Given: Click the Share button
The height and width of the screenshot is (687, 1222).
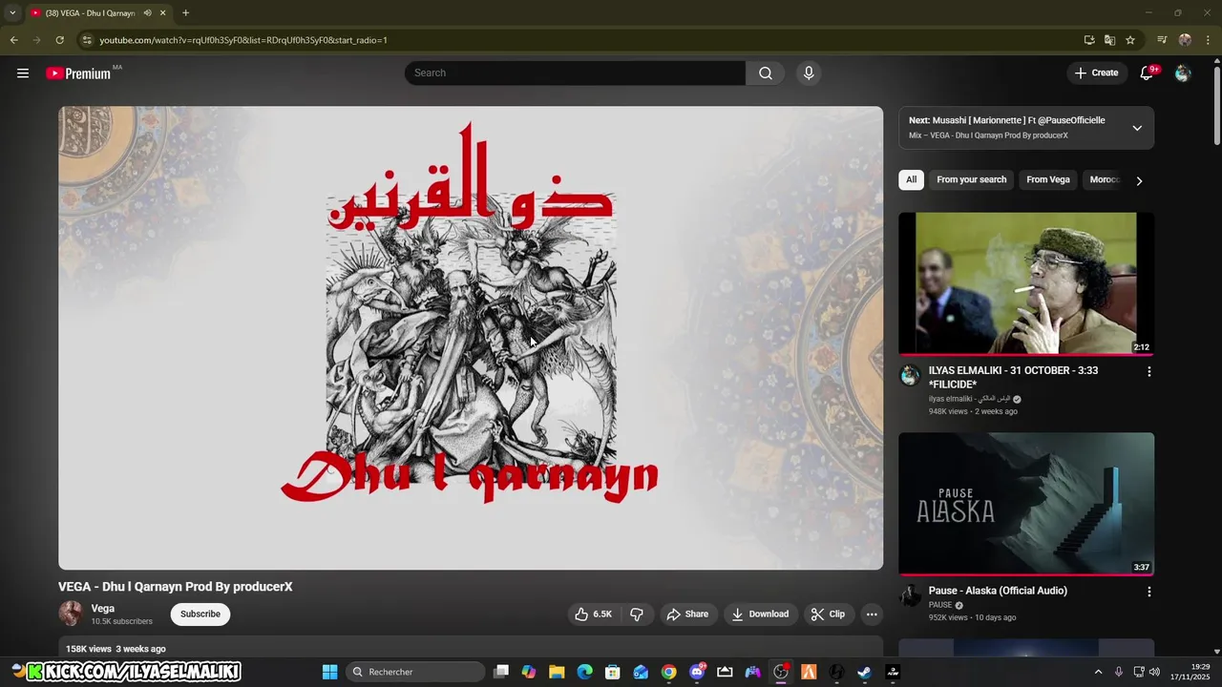Looking at the screenshot, I should click(x=687, y=614).
